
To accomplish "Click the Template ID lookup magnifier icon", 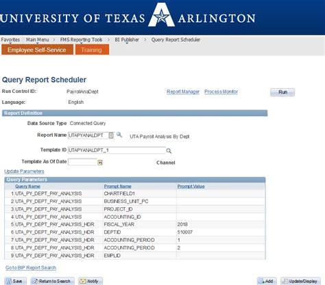I will point(169,150).
